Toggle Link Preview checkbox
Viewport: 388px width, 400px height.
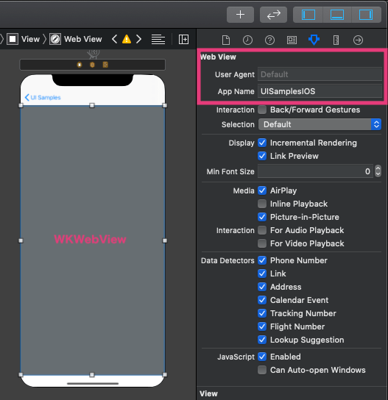click(x=262, y=156)
